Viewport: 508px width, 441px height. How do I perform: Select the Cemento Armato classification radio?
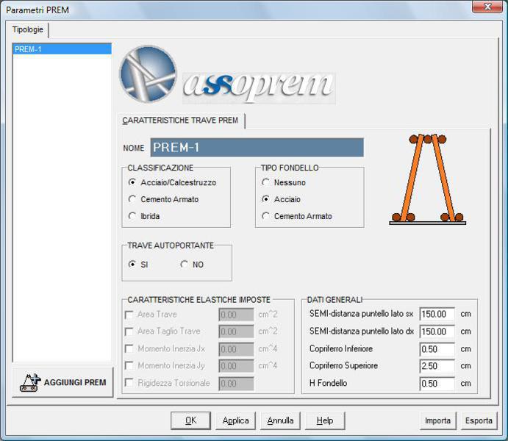132,199
